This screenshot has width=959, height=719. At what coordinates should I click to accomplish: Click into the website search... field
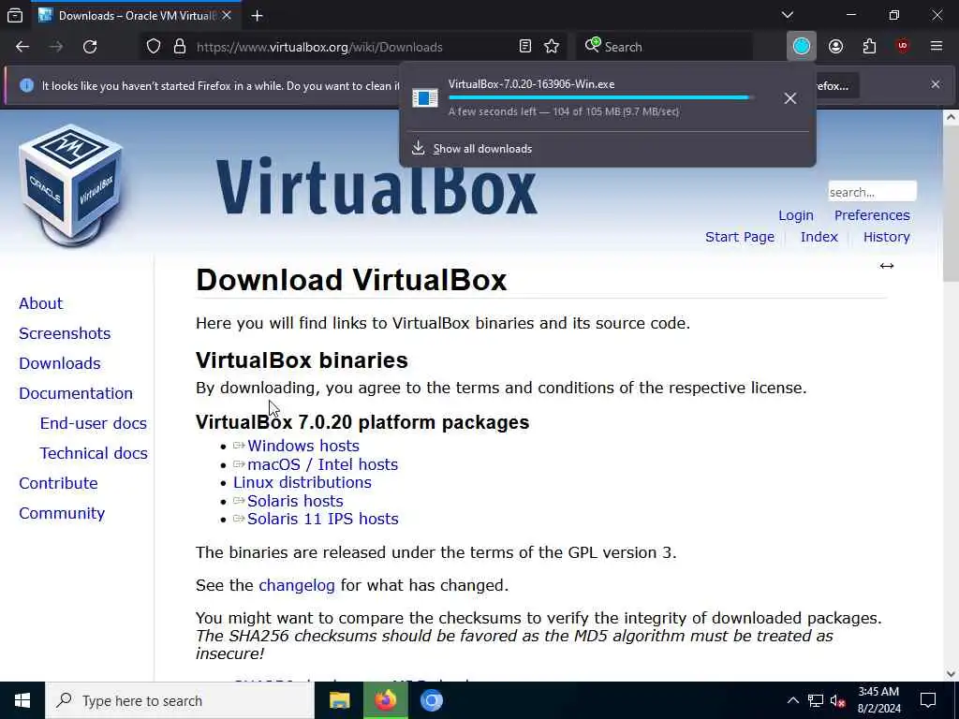pos(872,192)
